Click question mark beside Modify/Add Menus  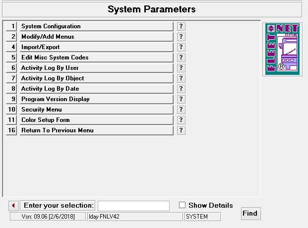click(182, 37)
